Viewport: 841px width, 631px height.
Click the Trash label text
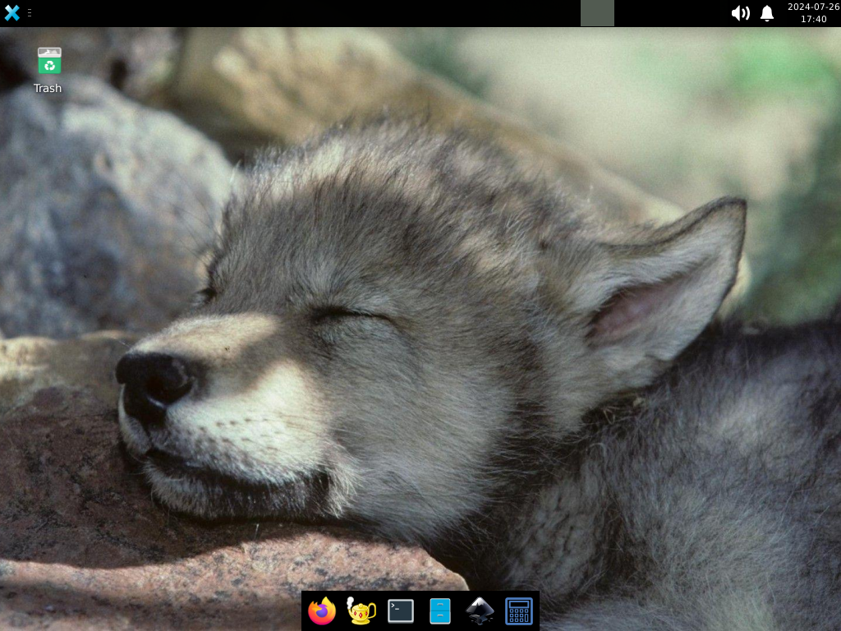[x=48, y=88]
